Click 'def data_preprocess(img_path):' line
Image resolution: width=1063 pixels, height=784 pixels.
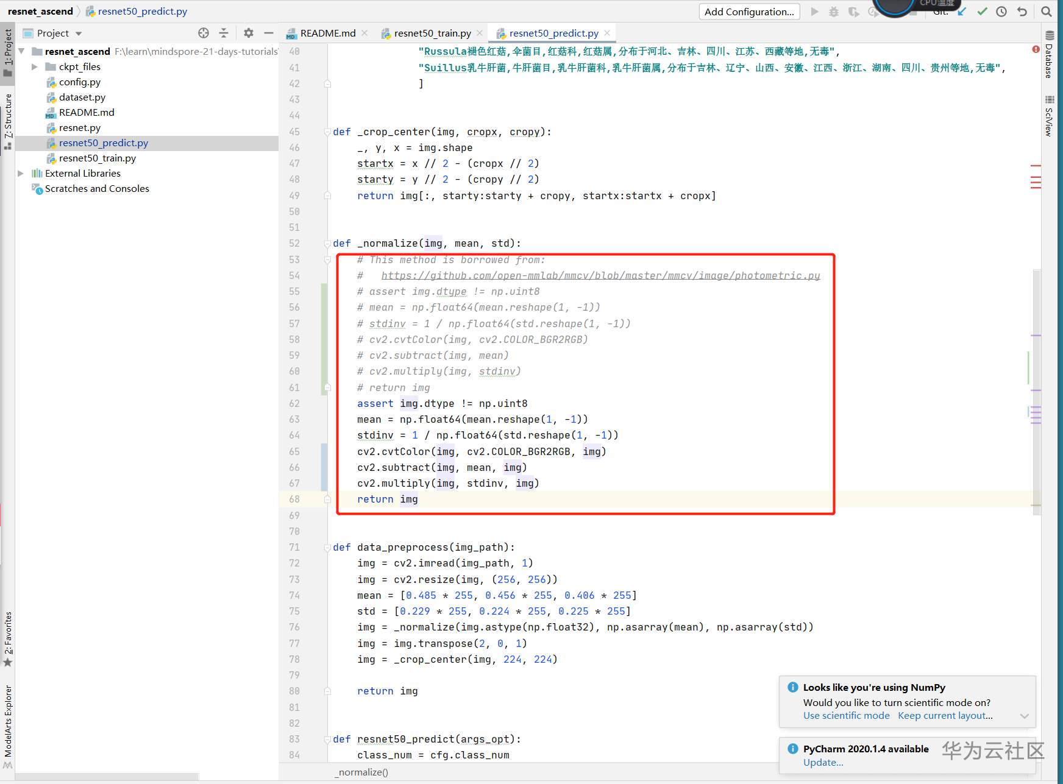click(424, 548)
